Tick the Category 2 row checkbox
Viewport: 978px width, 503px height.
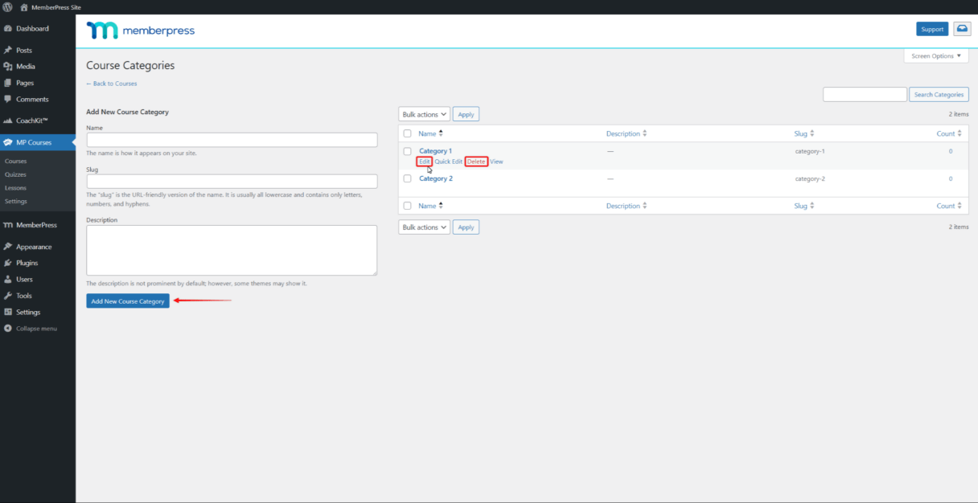(408, 178)
